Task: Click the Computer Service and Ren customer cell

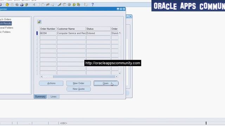Action: 71,33
